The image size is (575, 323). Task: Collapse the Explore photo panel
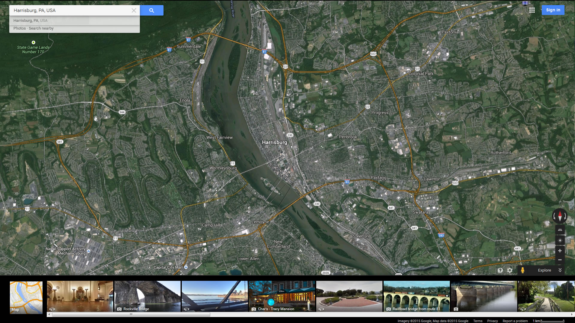tap(560, 270)
